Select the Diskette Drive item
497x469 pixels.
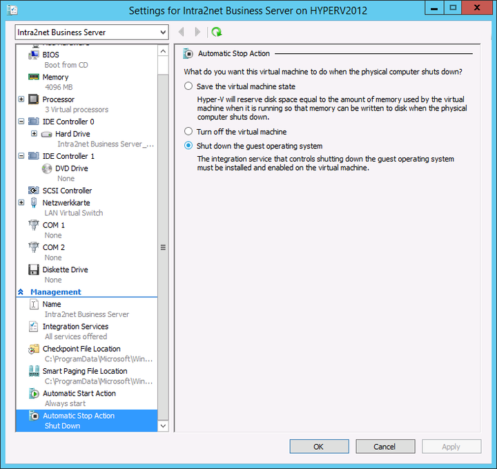pos(66,270)
